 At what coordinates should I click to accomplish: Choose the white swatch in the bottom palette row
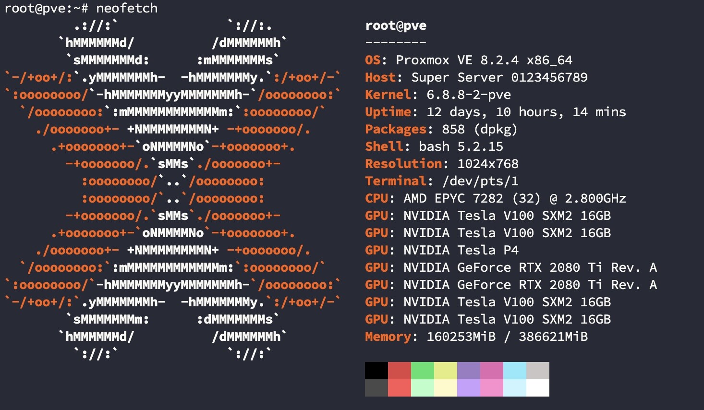click(x=538, y=388)
